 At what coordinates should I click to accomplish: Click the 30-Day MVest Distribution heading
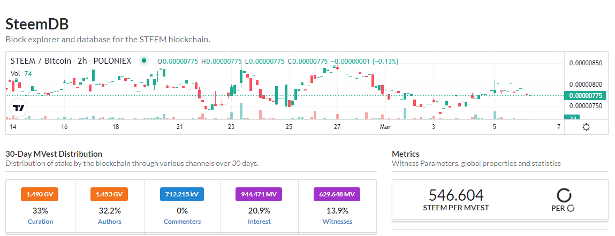[54, 154]
